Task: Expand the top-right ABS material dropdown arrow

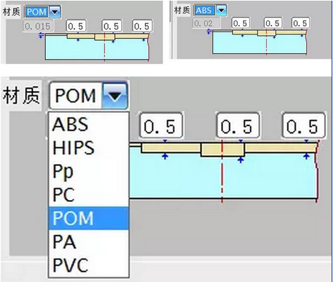Action: pyautogui.click(x=222, y=10)
